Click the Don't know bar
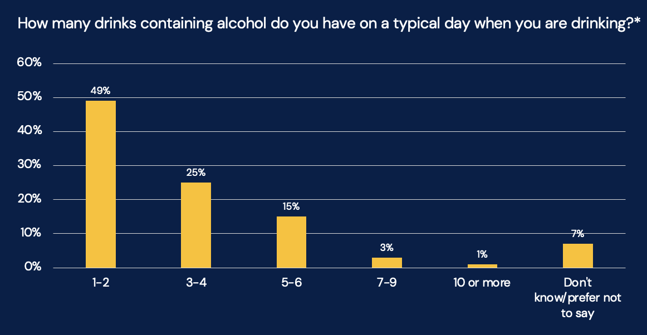 point(577,255)
